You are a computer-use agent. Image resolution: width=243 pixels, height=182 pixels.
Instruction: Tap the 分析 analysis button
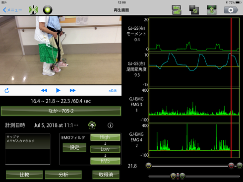(x=63, y=175)
